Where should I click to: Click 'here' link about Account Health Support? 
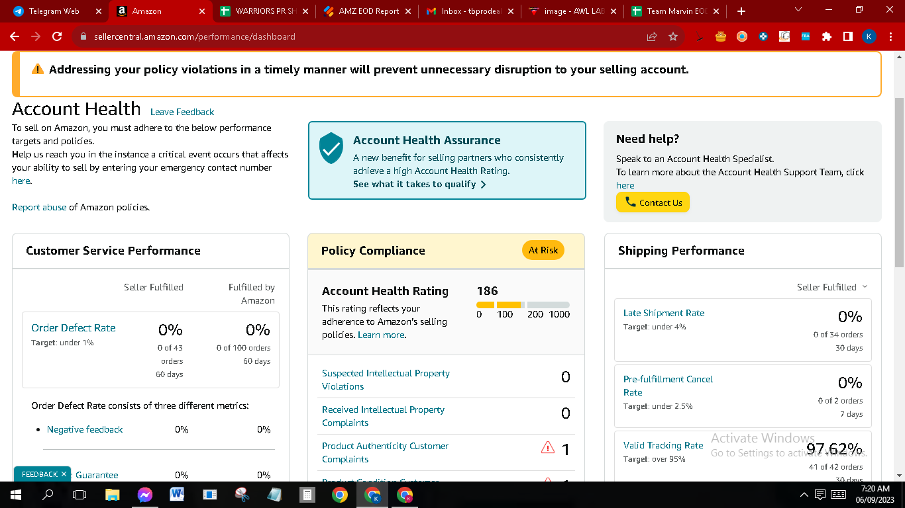coord(625,186)
